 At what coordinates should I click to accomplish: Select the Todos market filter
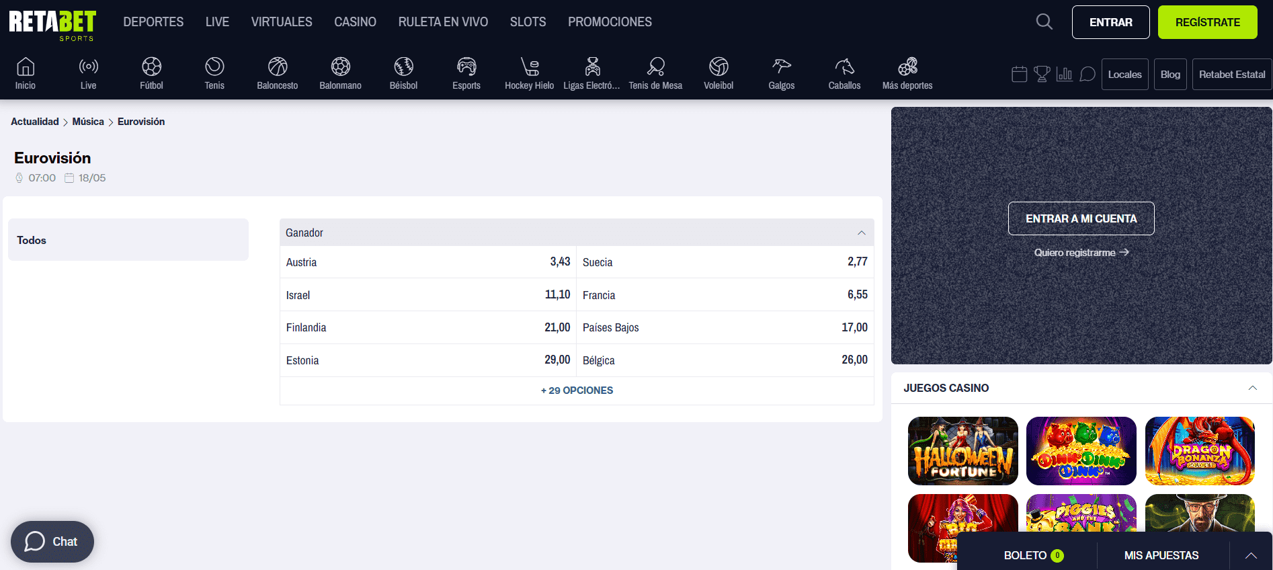coord(128,240)
